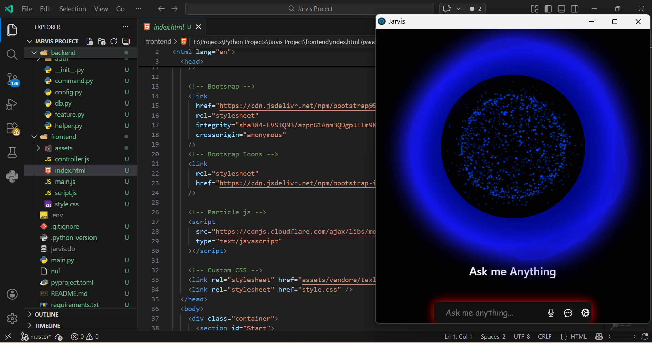Click New File icon in Explorer
Screen dimensions: 652x343
(x=90, y=41)
